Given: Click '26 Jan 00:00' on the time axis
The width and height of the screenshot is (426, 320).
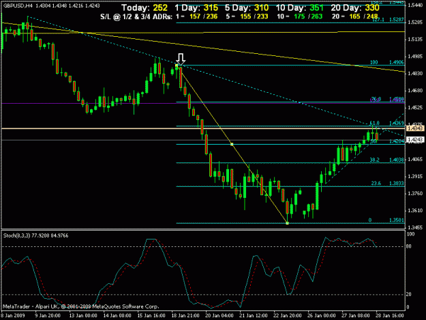Looking at the screenshot, I should (322, 316).
